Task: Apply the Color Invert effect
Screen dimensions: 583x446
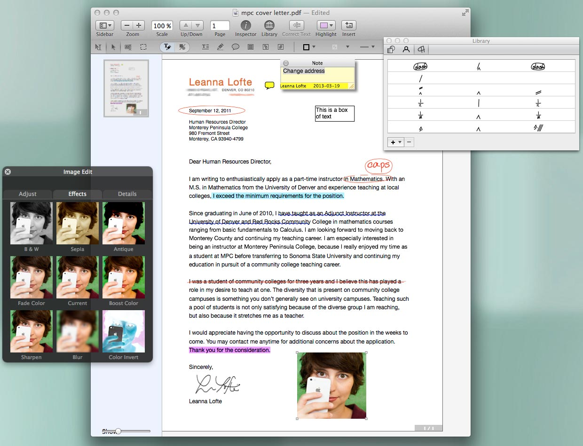Action: pos(124,331)
